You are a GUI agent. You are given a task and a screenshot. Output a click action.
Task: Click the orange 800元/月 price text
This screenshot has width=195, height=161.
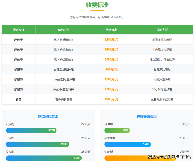click(111, 70)
